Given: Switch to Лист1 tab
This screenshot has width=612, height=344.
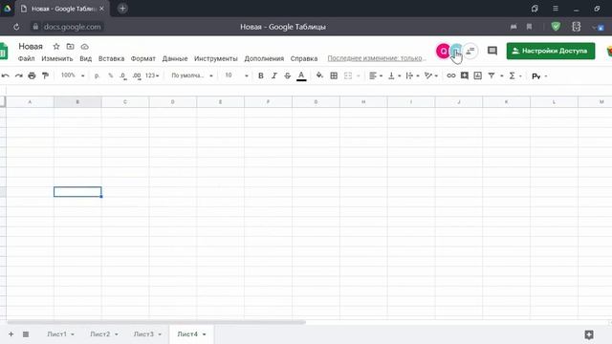Looking at the screenshot, I should coord(57,334).
